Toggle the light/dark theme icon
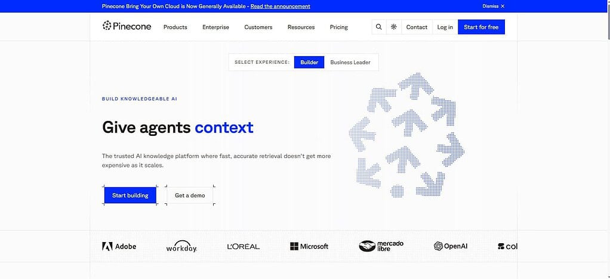The width and height of the screenshot is (610, 279). 394,27
